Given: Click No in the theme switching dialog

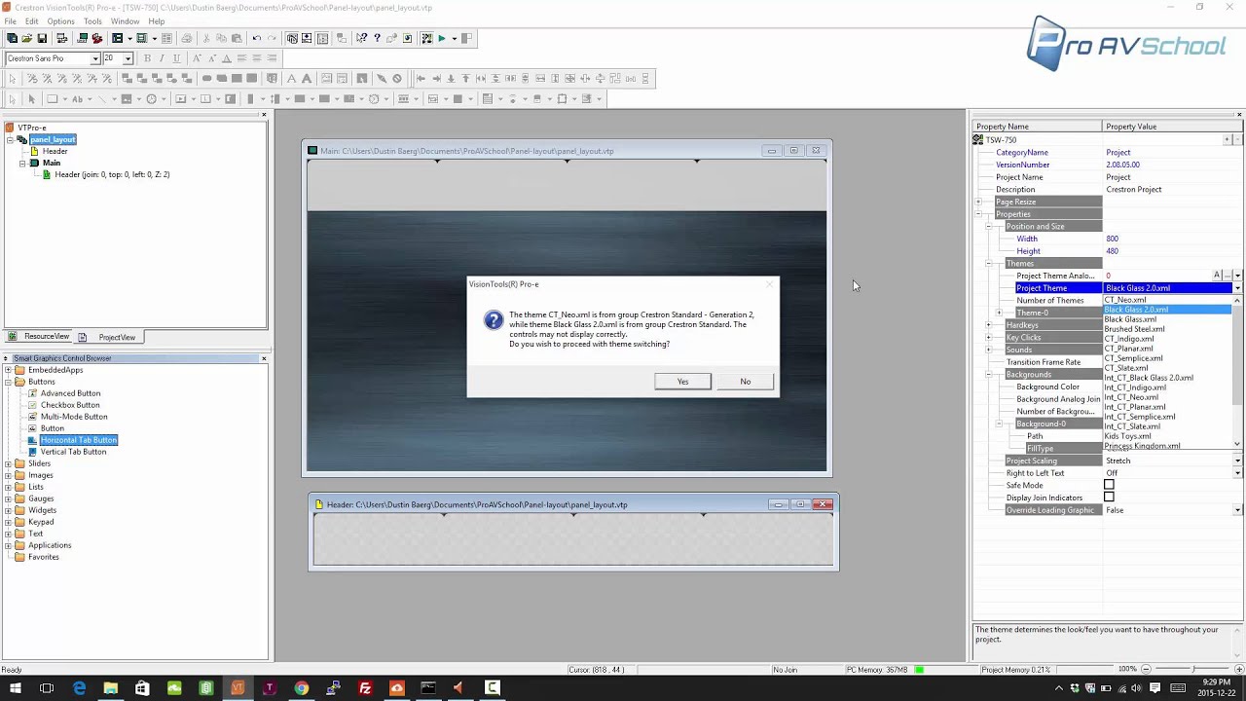Looking at the screenshot, I should [x=745, y=382].
